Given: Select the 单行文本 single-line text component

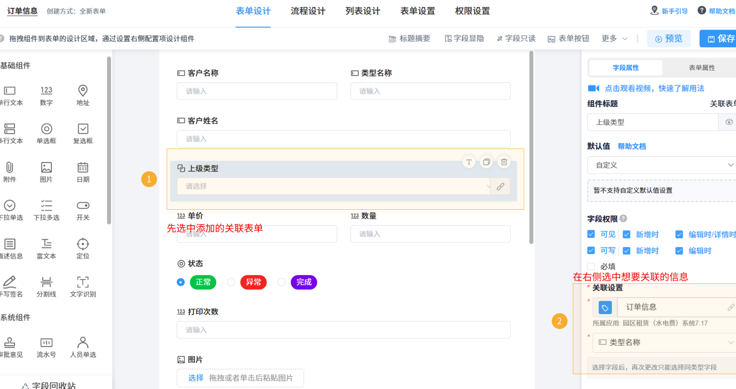Looking at the screenshot, I should [11, 96].
